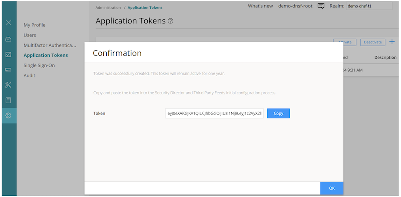Open the Devices icon in sidebar
401x197 pixels.
point(8,70)
